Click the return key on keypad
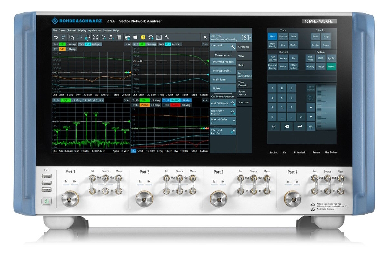Image resolution: width=388 pixels, height=258 pixels. (x=299, y=127)
